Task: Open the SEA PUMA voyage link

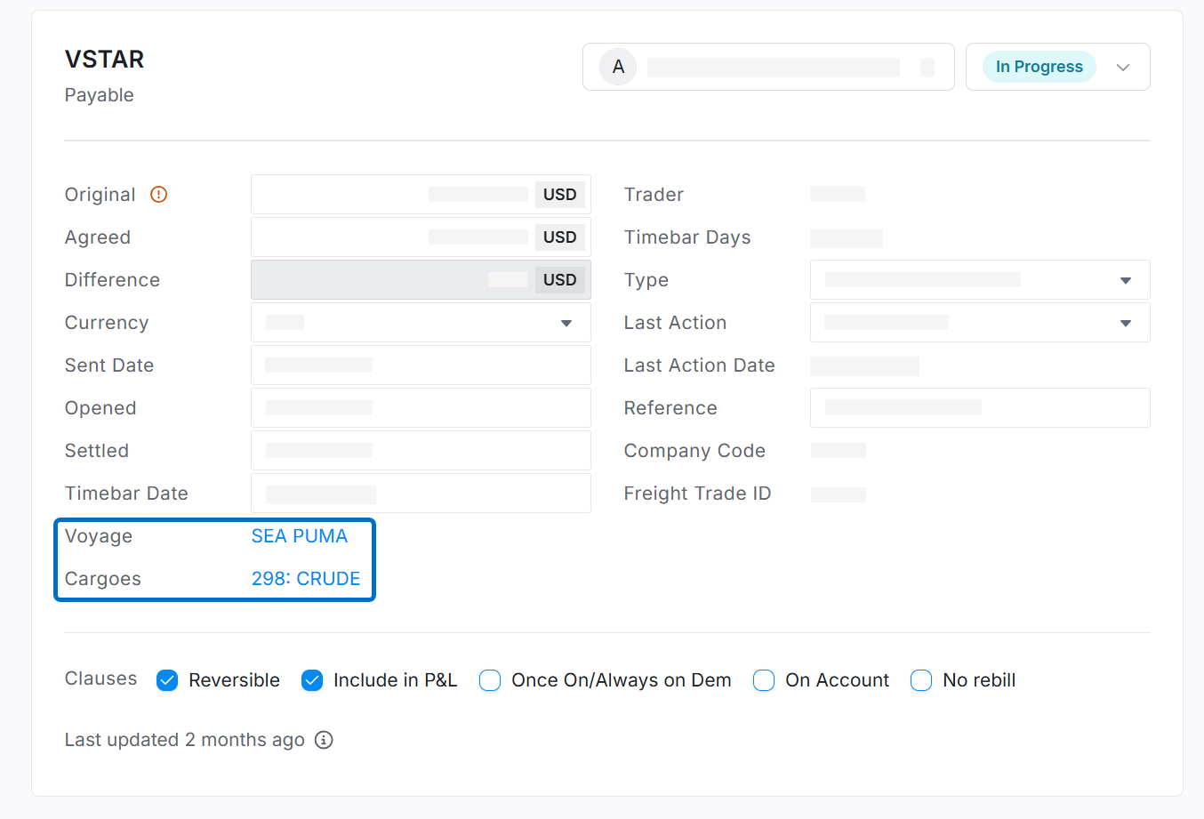Action: click(x=299, y=536)
